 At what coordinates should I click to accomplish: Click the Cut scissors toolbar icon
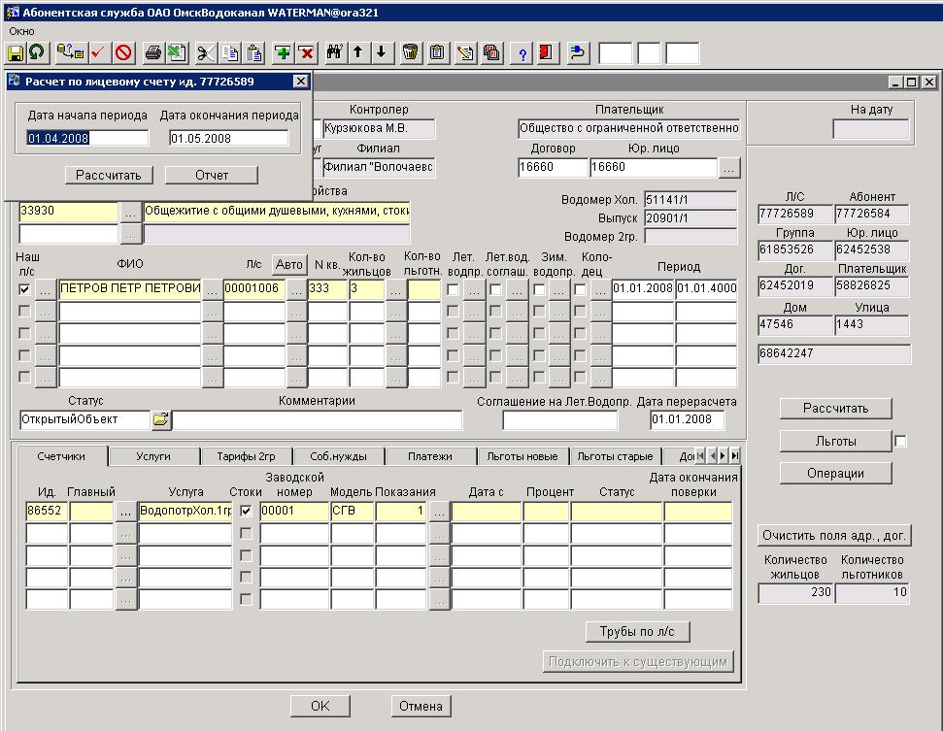(206, 52)
